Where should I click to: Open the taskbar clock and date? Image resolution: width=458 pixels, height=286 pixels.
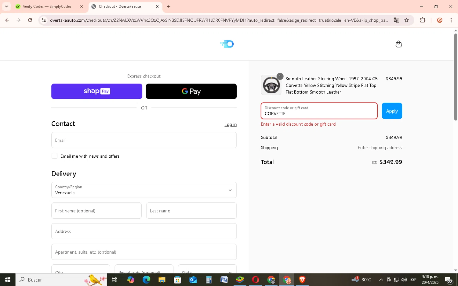tap(430, 280)
